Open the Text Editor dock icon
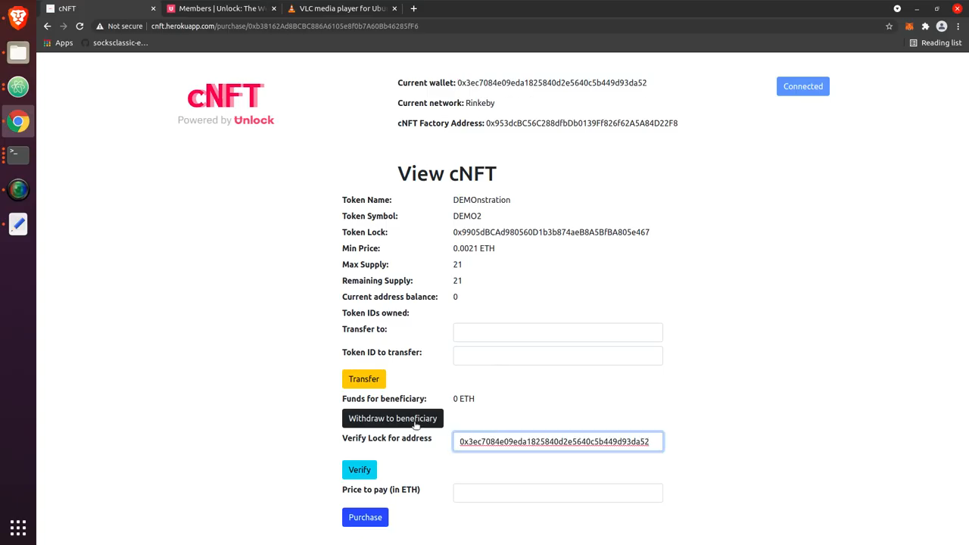Screen dimensions: 969x545 pyautogui.click(x=18, y=224)
